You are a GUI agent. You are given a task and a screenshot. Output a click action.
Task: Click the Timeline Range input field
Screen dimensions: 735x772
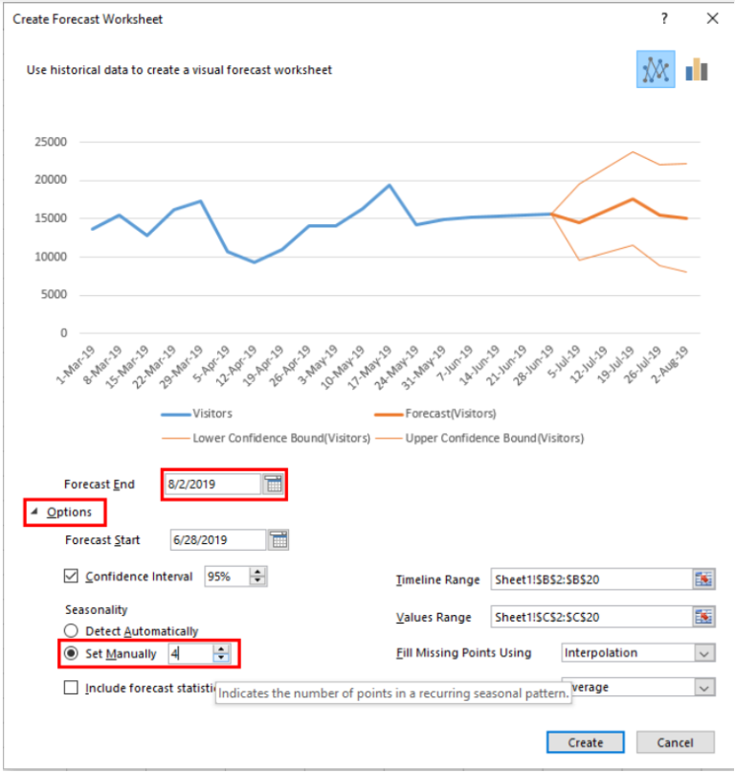[x=590, y=579]
